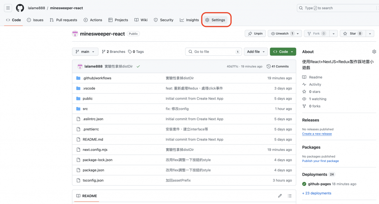Focus the Type / to search box
Image resolution: width=379 pixels, height=204 pixels.
tap(338, 8)
